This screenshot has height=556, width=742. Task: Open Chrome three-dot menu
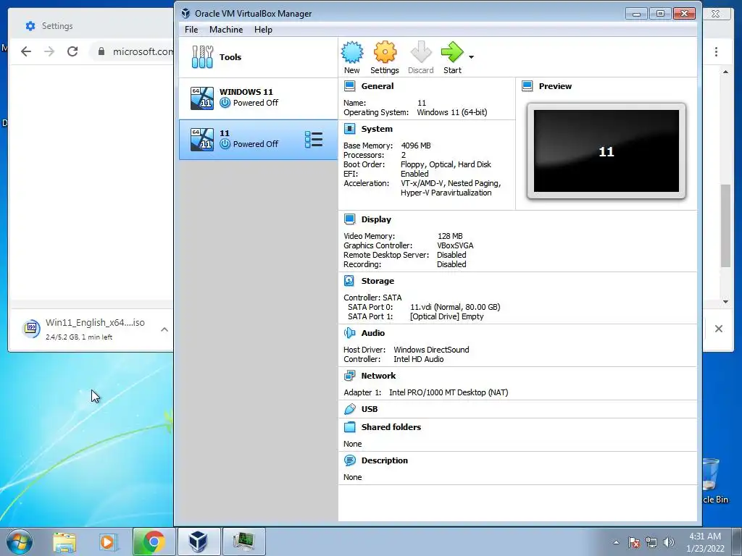[x=716, y=51]
